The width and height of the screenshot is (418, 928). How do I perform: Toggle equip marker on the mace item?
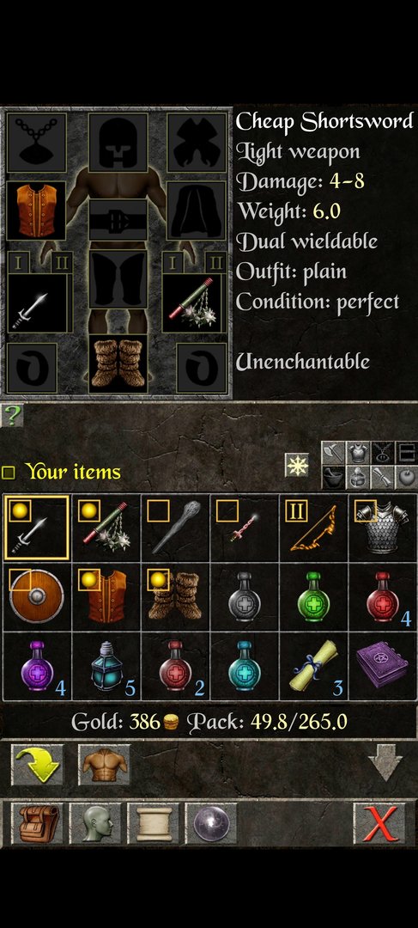159,511
